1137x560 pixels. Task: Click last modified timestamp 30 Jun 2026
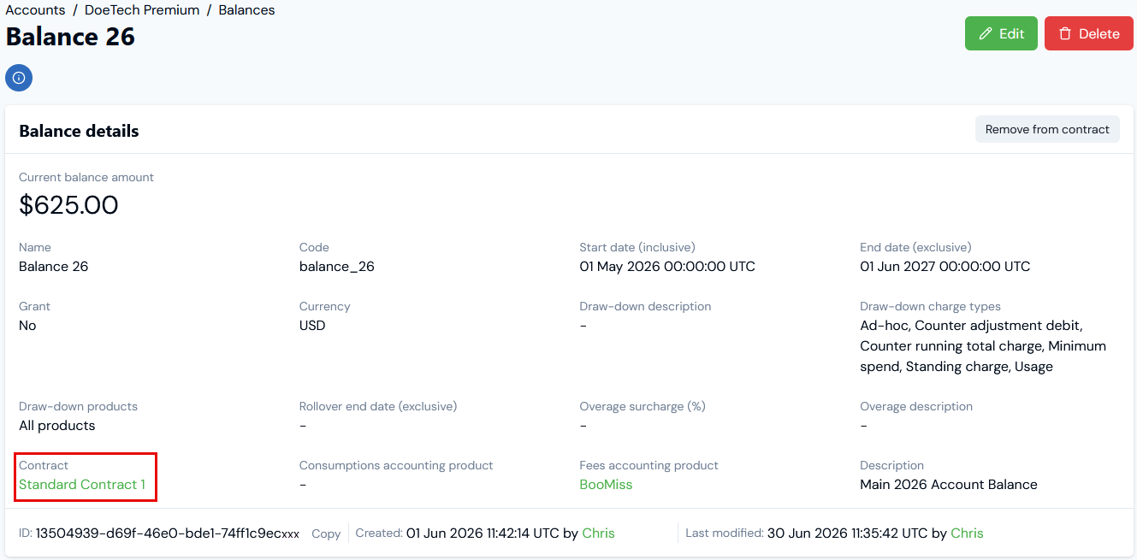coord(847,533)
